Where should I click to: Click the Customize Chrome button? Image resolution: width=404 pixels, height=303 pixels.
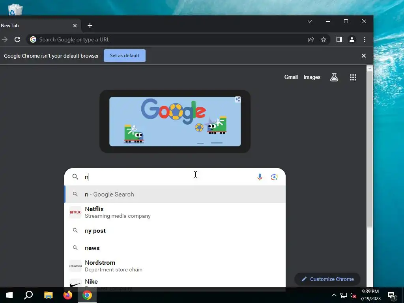click(327, 279)
